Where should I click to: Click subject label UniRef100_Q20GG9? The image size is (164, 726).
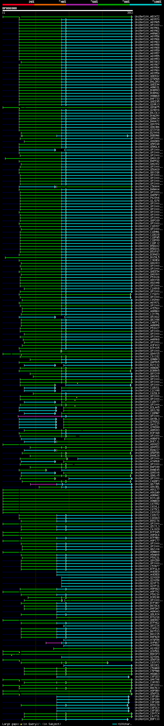point(147,577)
